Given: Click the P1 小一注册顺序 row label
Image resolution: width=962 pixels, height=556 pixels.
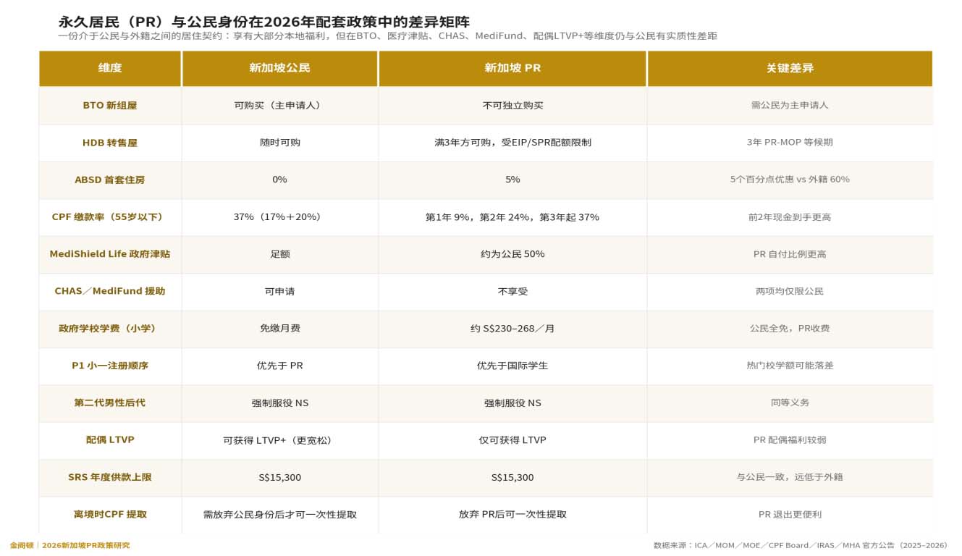Looking at the screenshot, I should pos(110,366).
